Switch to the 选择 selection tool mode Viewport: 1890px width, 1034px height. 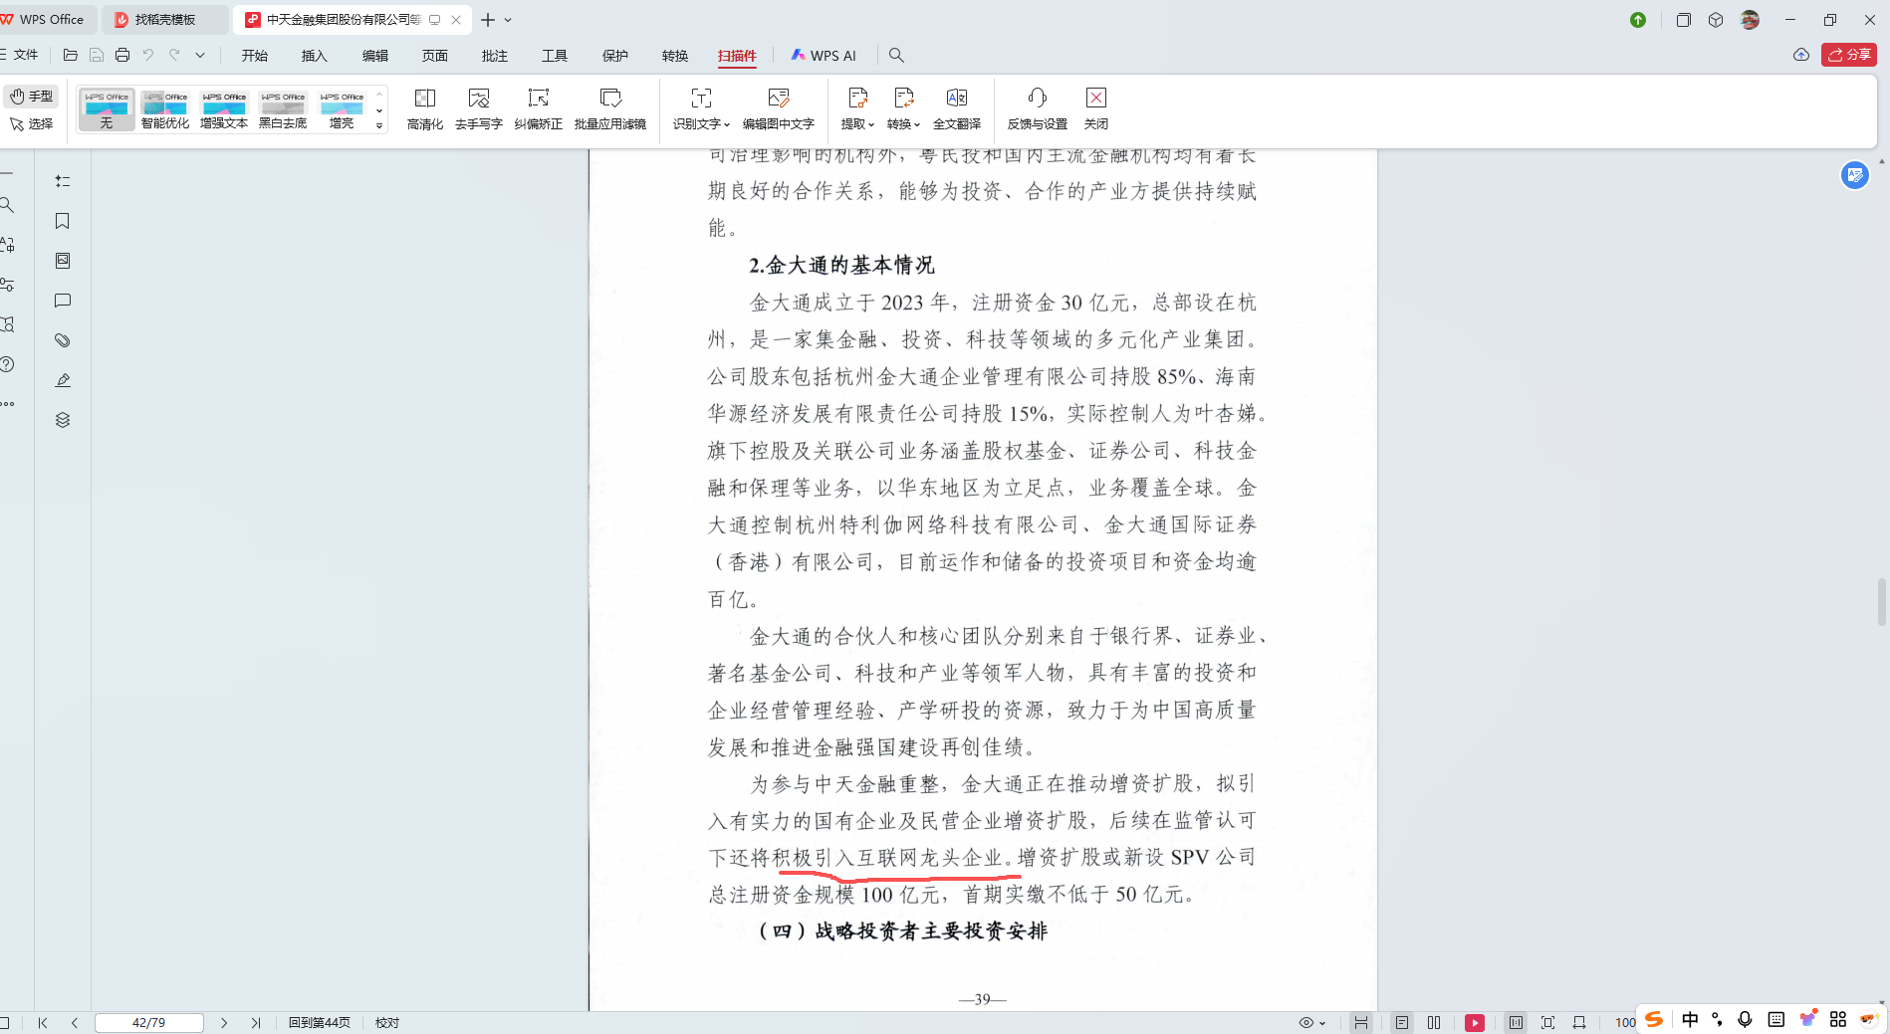click(x=32, y=123)
